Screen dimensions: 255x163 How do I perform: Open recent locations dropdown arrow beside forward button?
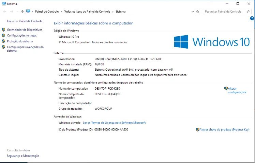pos(17,12)
